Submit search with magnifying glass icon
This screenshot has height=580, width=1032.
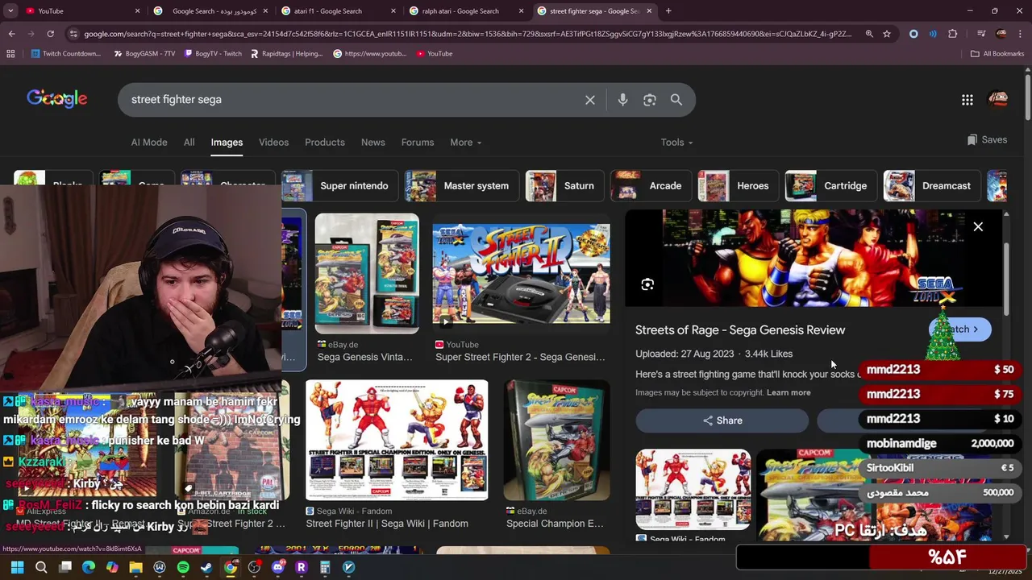[676, 100]
